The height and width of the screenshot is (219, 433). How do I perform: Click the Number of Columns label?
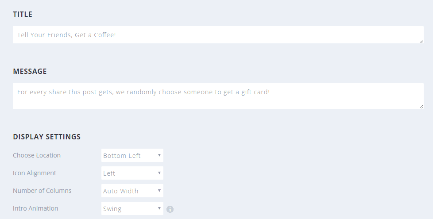coord(42,191)
